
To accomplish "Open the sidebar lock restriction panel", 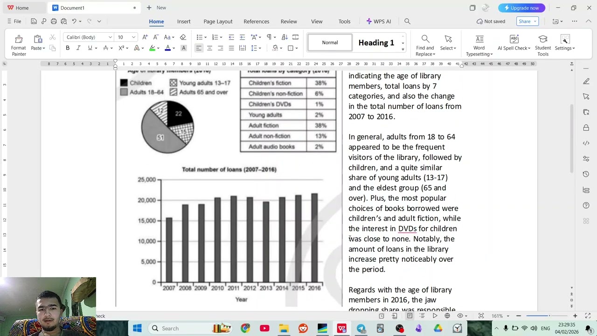I will pyautogui.click(x=586, y=127).
